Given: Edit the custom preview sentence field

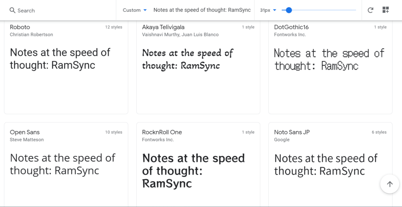Looking at the screenshot, I should [202, 10].
